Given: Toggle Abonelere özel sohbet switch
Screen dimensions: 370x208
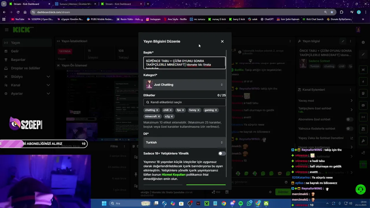Looking at the screenshot, I should pos(349,119).
